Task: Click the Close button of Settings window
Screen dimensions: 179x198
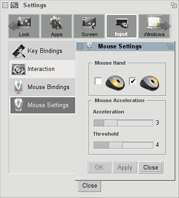Action: click(x=89, y=186)
